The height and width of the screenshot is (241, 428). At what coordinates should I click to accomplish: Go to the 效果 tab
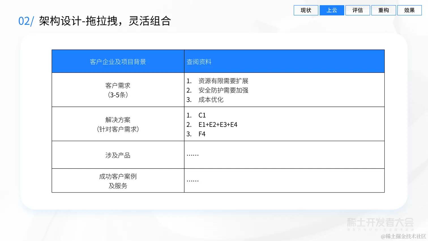409,10
